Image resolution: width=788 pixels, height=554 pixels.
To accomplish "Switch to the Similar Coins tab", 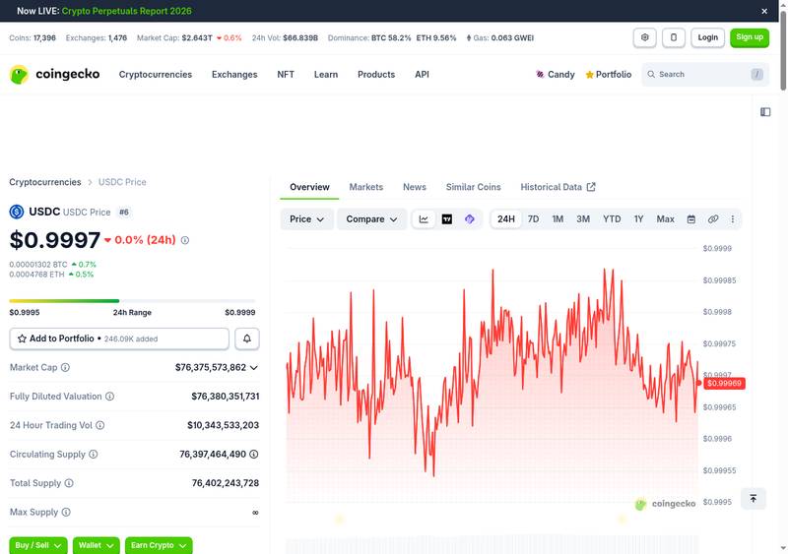I will 473,187.
